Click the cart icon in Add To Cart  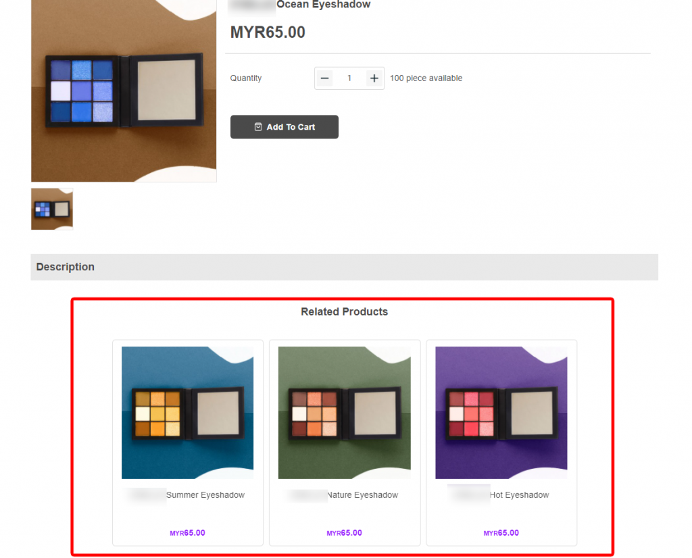[x=258, y=127]
